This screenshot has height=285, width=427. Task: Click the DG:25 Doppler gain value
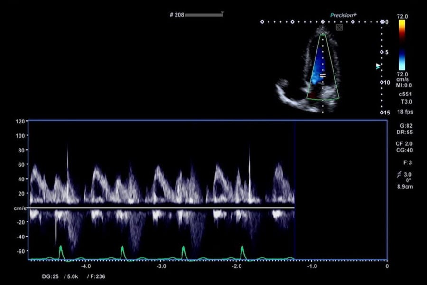(50, 276)
